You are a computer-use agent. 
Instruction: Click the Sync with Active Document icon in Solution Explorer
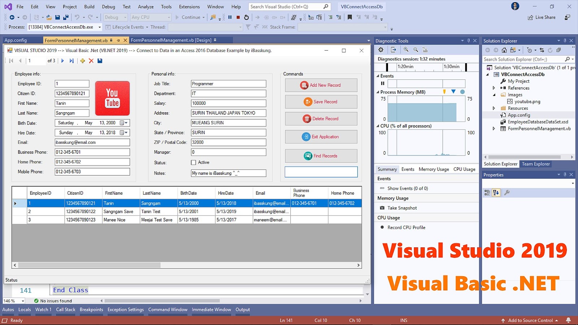(542, 50)
